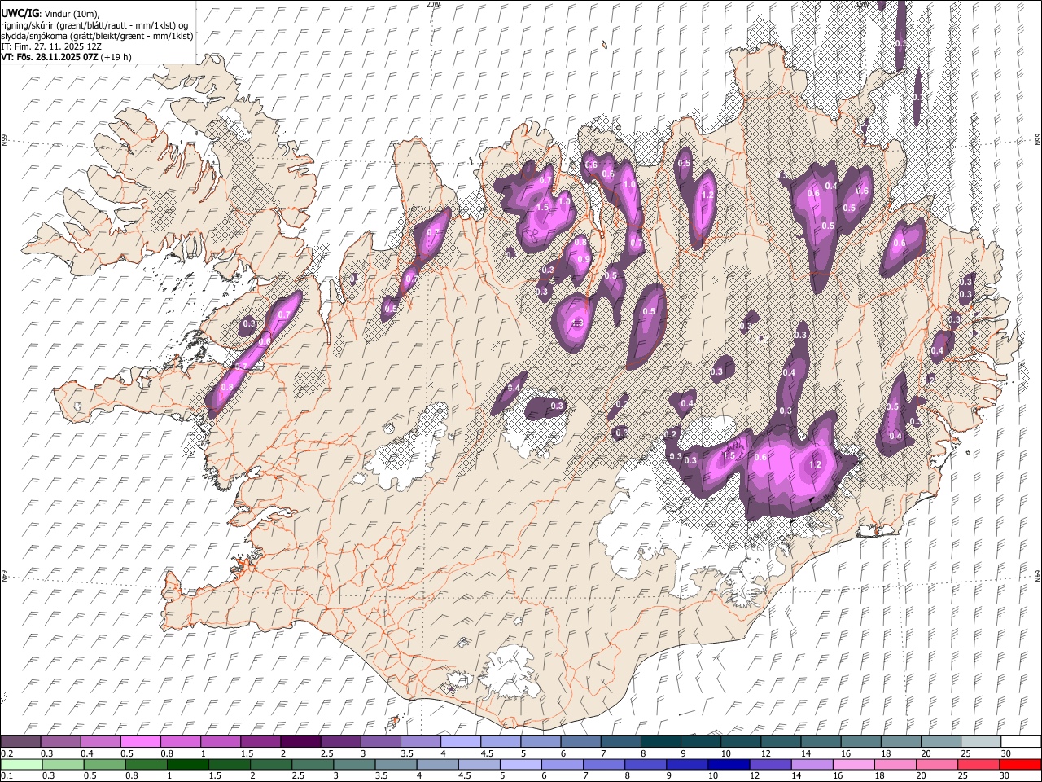Screen dimensions: 1042x782
Task: Pick the darkest purple 2 swatch in top legend
Action: pos(300,742)
